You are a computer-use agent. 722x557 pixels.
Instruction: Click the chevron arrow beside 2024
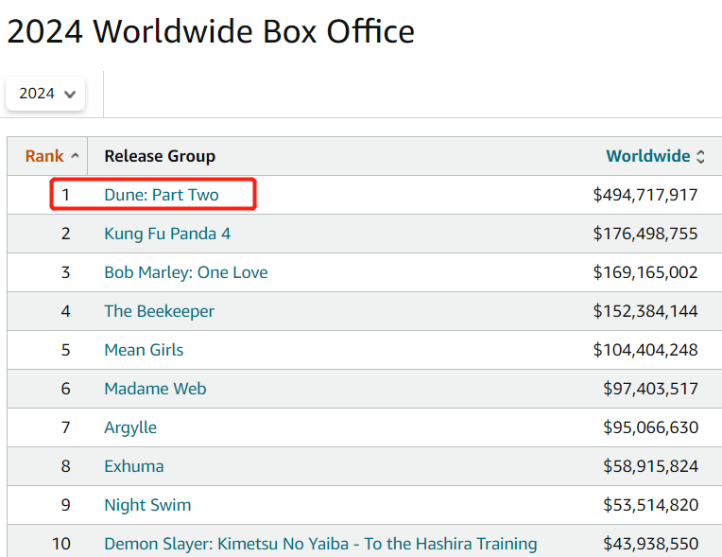70,95
